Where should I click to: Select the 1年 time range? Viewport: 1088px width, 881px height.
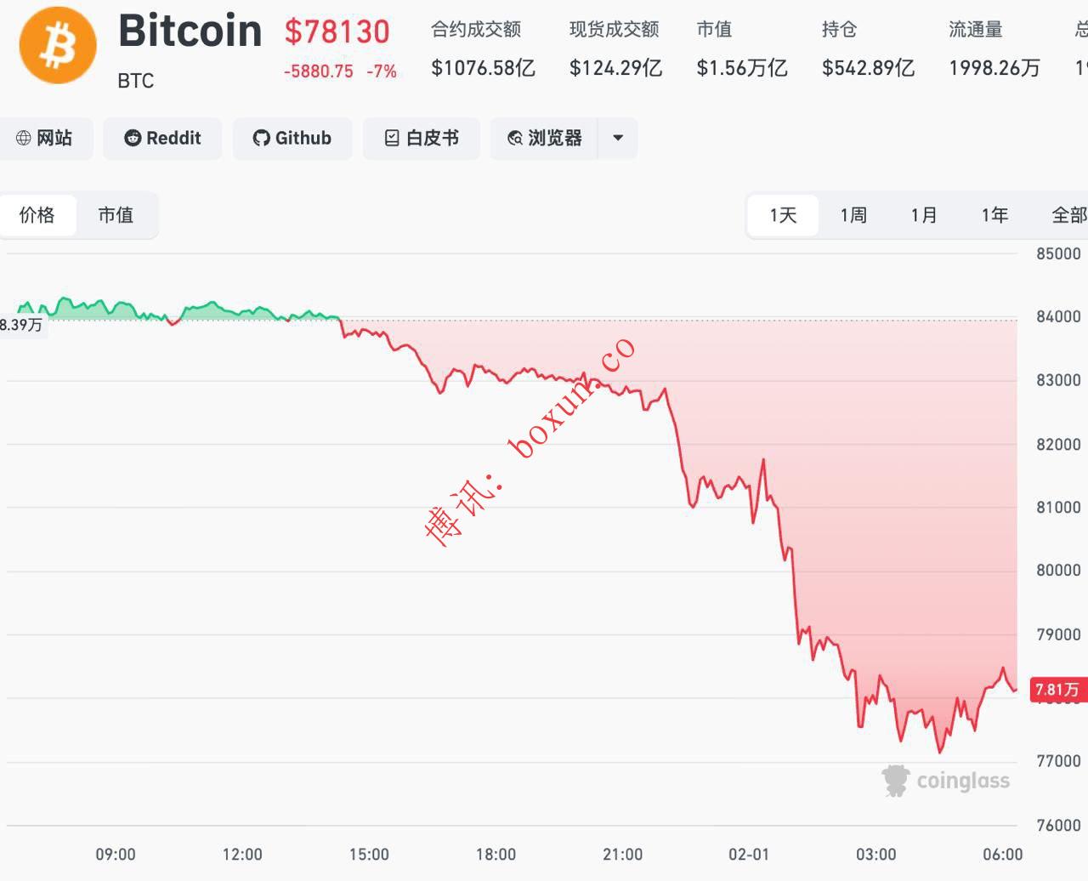click(x=994, y=215)
